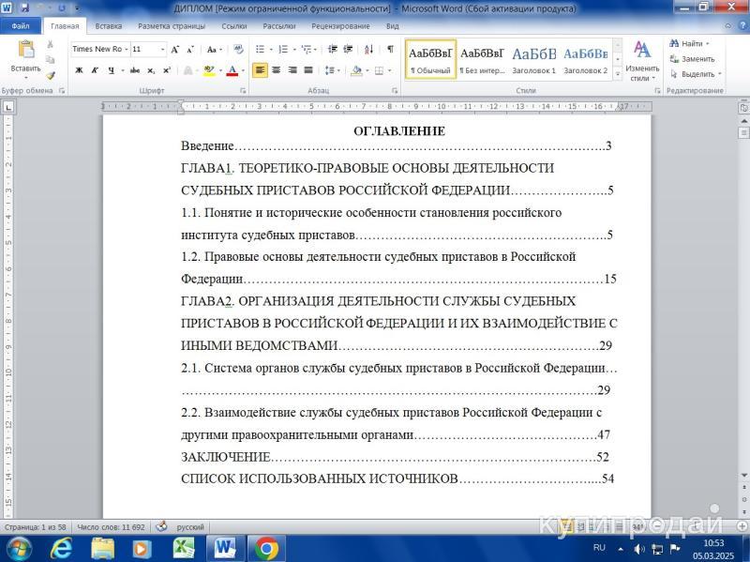Click the Sort (A-Z) icon
The width and height of the screenshot is (750, 562).
click(x=368, y=49)
